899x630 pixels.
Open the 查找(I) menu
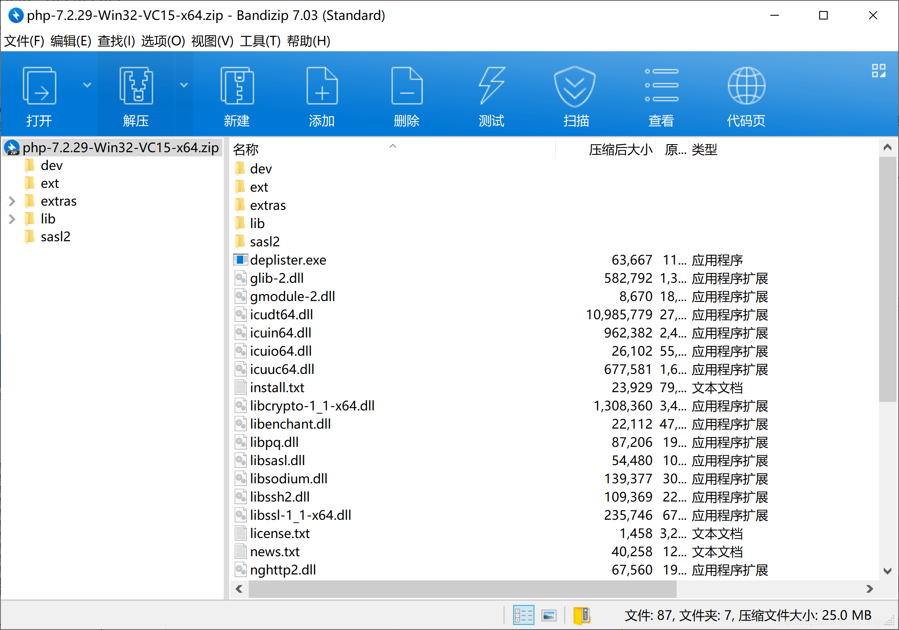coord(116,41)
